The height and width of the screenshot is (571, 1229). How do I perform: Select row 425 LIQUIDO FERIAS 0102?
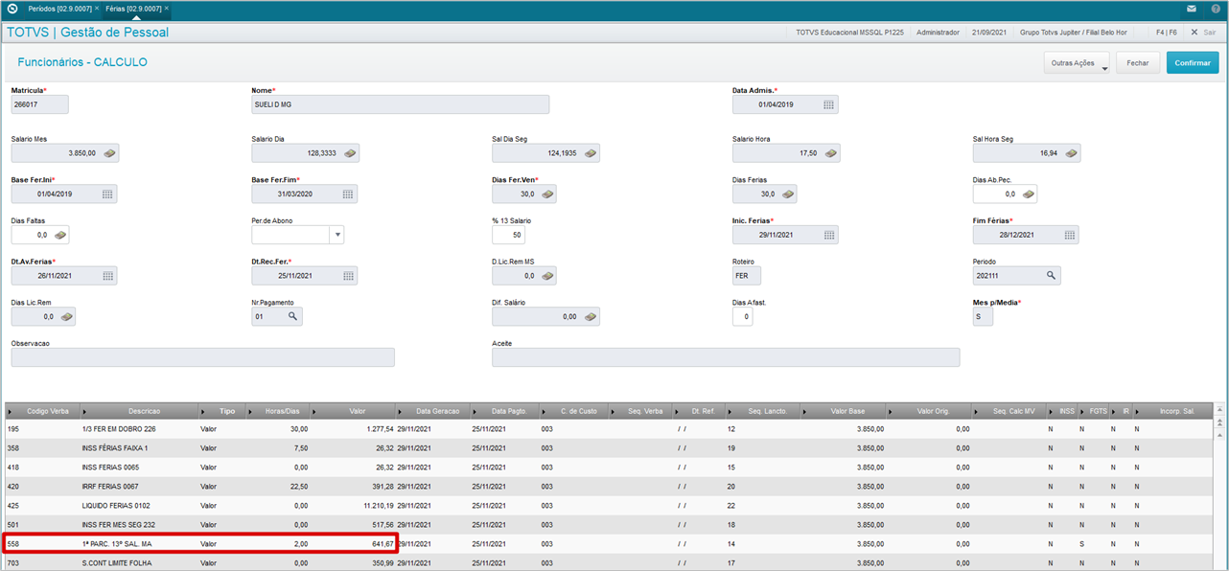click(609, 506)
